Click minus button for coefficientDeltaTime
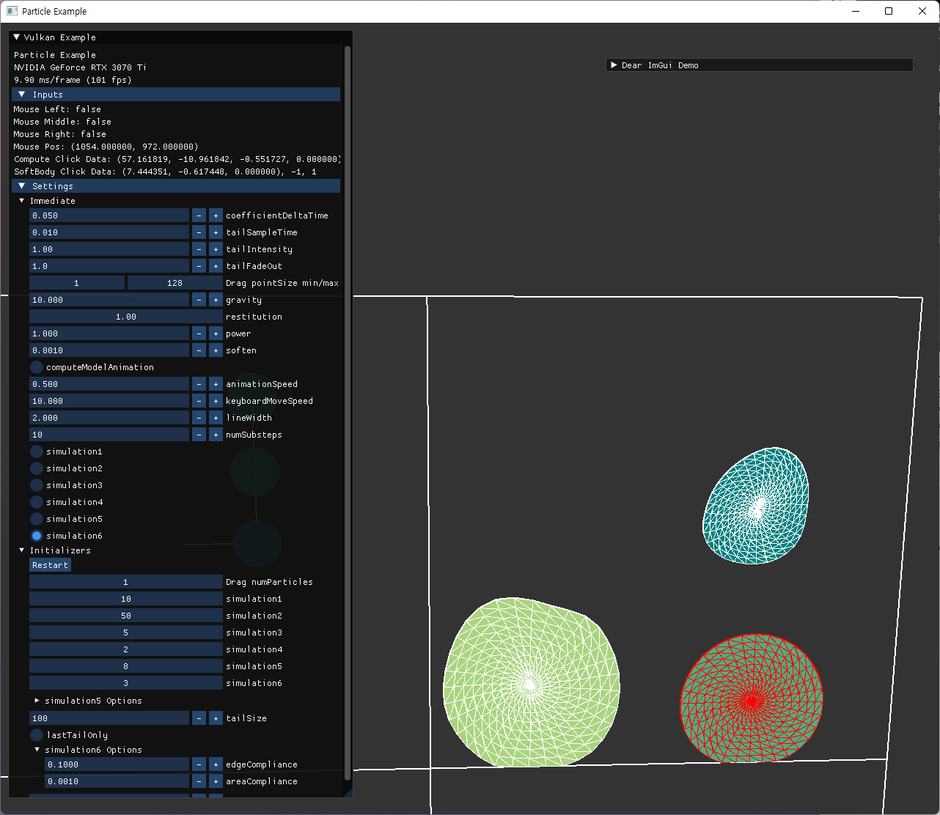Screen dimensions: 940x815 click(x=199, y=215)
